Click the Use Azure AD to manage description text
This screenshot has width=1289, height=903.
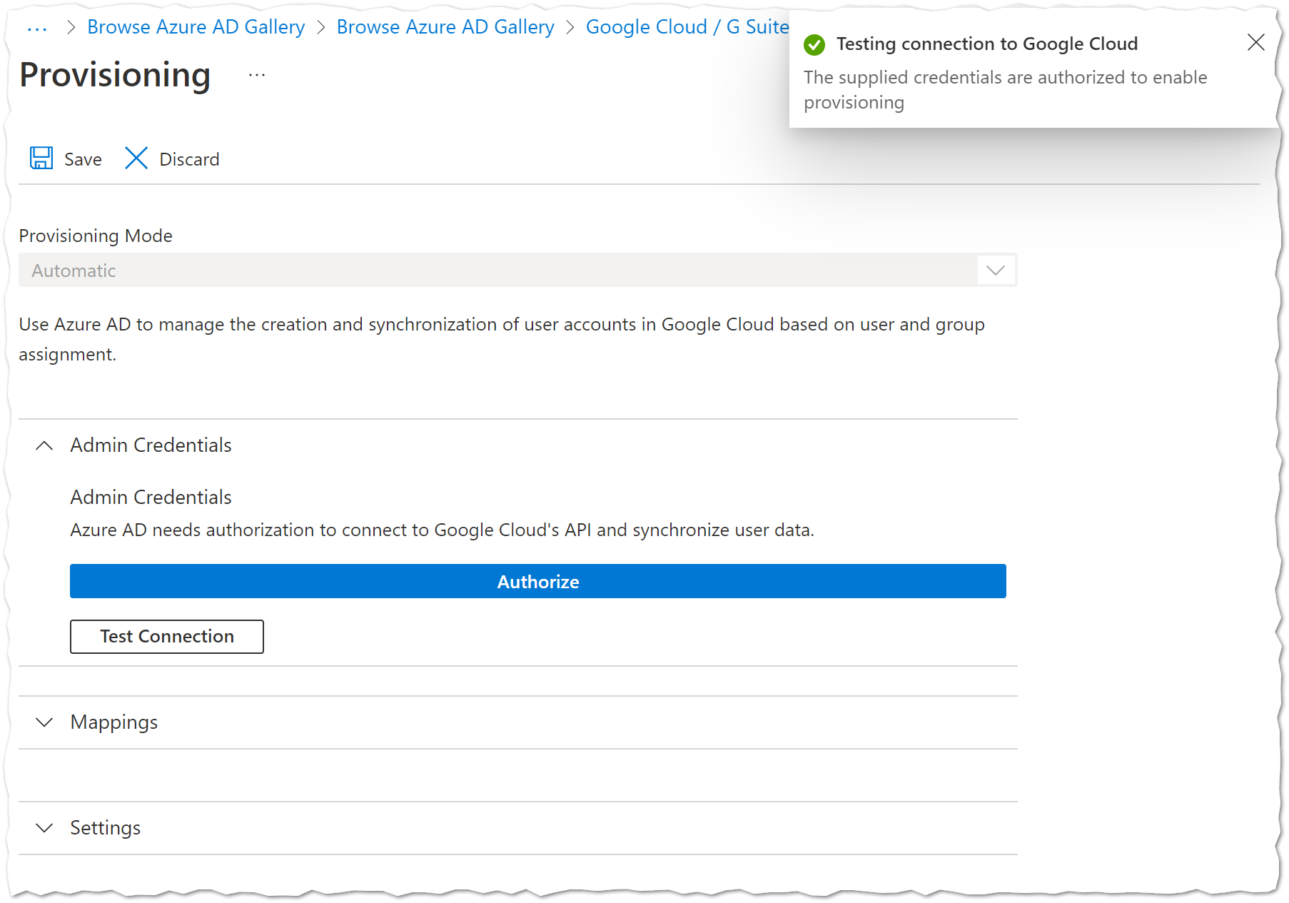tap(502, 339)
